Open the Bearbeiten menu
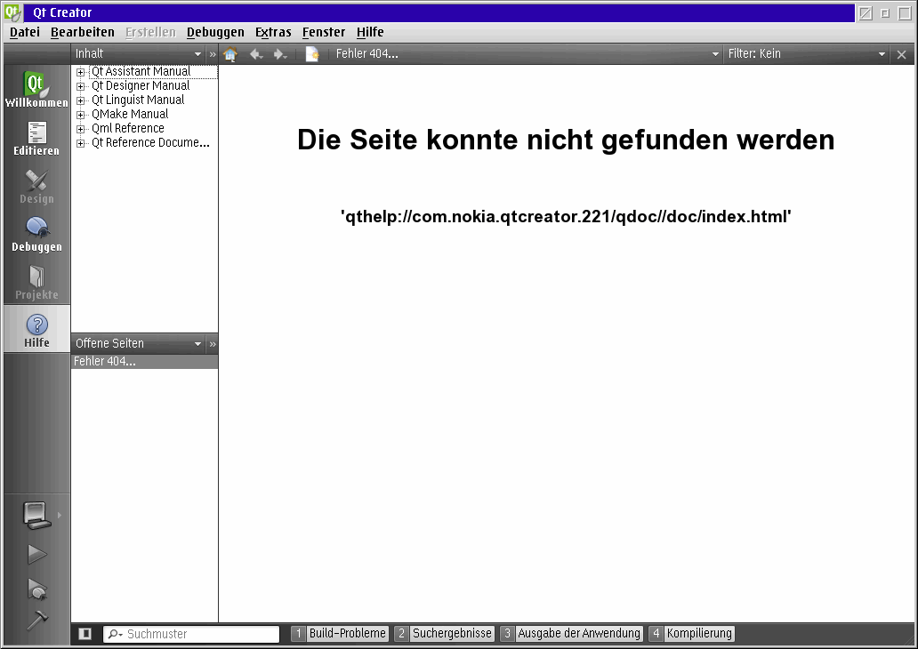The image size is (918, 649). pos(83,32)
